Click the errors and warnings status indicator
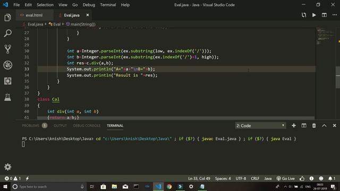Image resolution: width=340 pixels, height=191 pixels. (13, 179)
